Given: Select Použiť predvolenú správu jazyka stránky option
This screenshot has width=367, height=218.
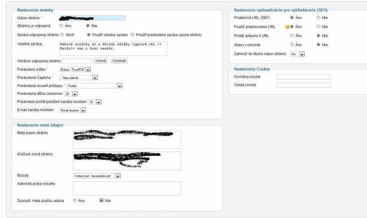Looking at the screenshot, I should pos(133,35).
